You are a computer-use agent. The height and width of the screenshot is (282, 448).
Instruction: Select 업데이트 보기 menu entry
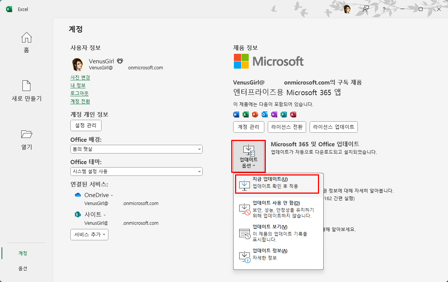point(278,233)
